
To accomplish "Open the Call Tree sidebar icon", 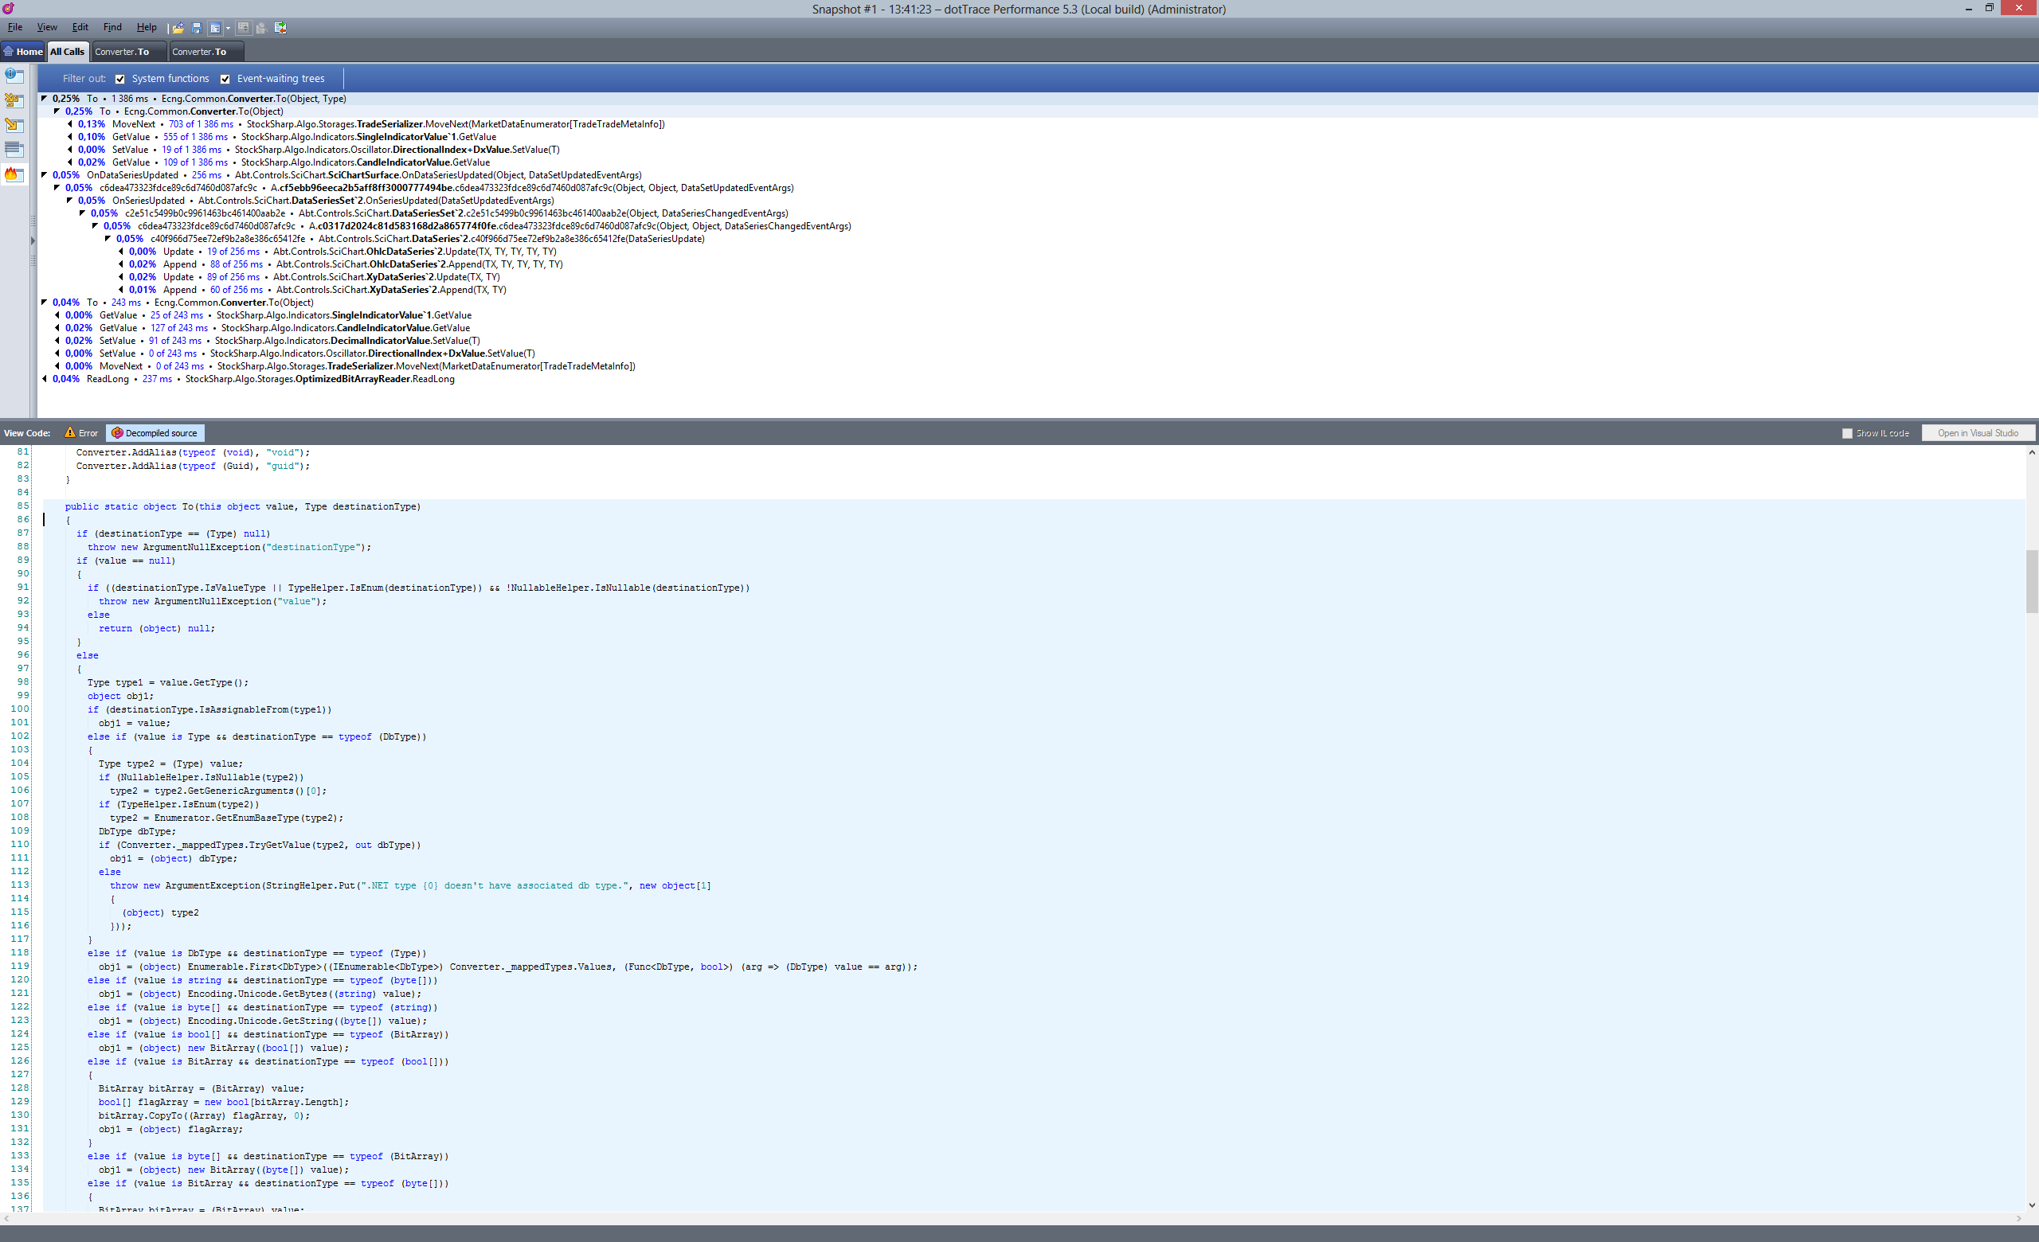I will 14,125.
